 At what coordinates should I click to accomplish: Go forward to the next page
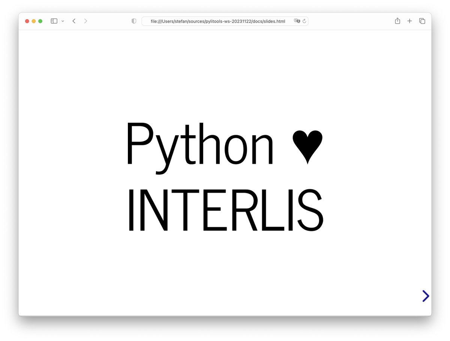point(85,21)
